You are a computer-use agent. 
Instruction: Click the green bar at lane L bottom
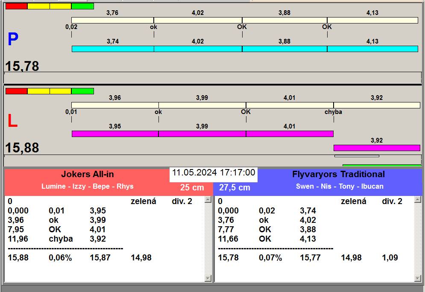point(382,165)
